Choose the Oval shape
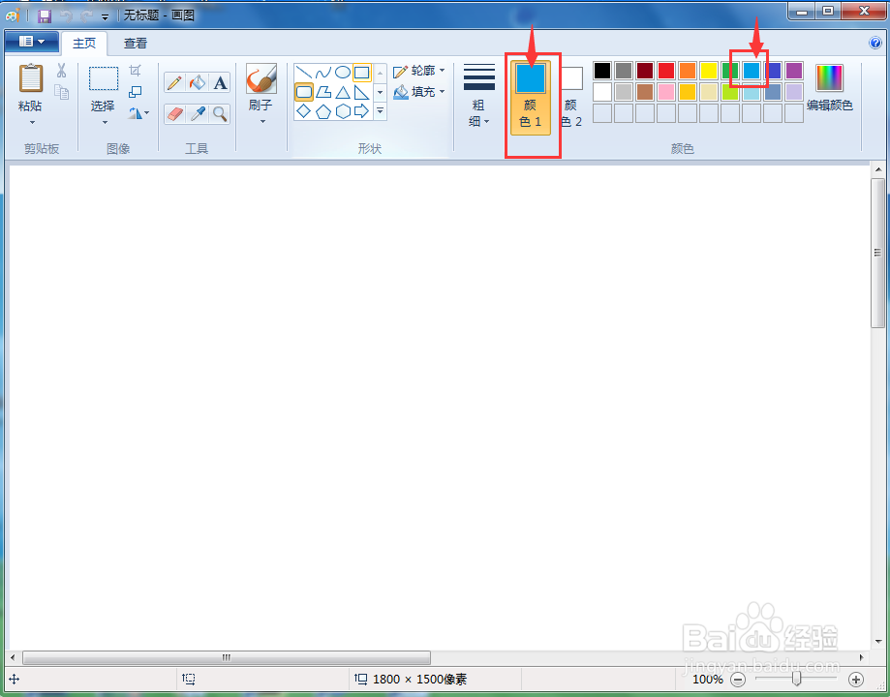Image resolution: width=890 pixels, height=697 pixels. pyautogui.click(x=342, y=72)
